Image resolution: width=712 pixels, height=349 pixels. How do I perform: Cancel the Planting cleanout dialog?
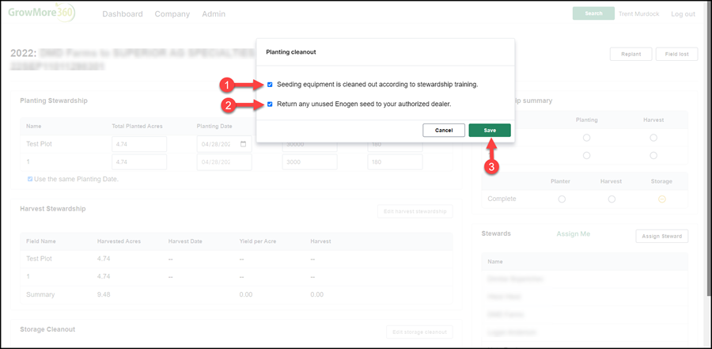[x=444, y=131]
